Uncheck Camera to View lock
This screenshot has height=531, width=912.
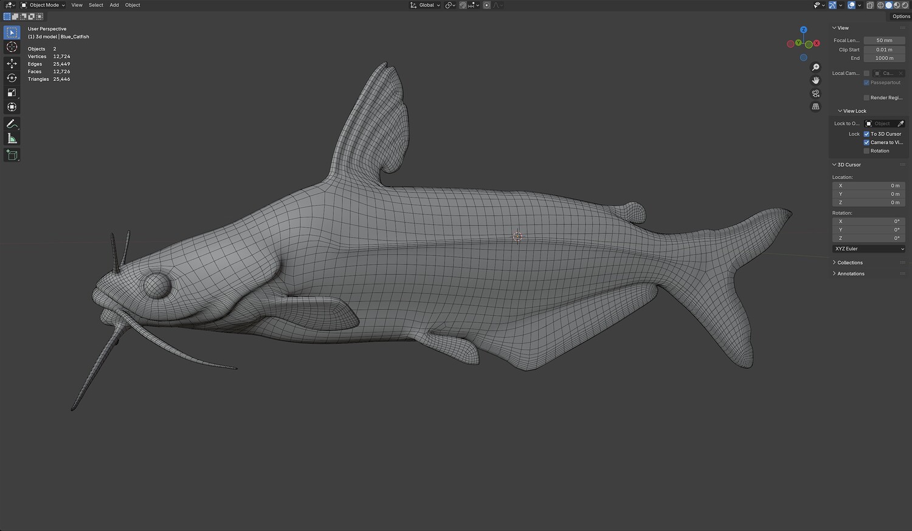[x=866, y=142]
